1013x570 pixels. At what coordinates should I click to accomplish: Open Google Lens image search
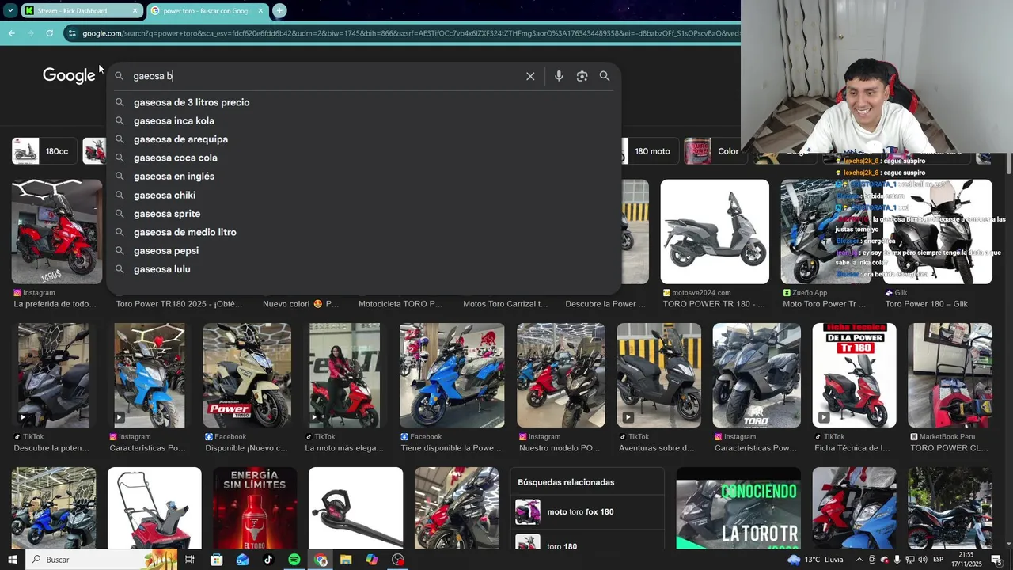pyautogui.click(x=582, y=76)
